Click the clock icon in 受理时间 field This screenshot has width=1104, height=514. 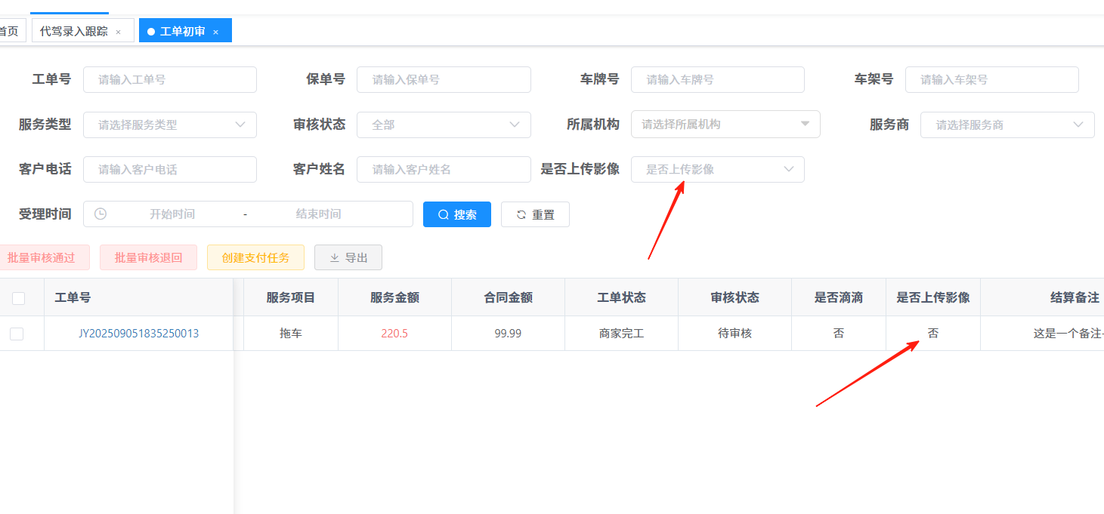tap(101, 214)
